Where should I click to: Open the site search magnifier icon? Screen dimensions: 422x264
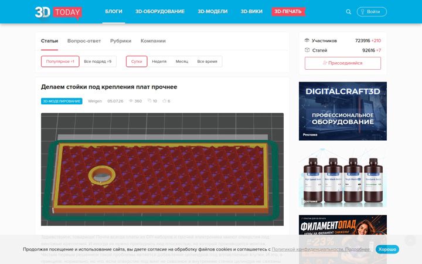coord(348,12)
